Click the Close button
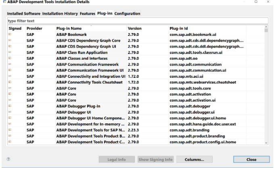This screenshot has width=274, height=177. click(x=251, y=159)
